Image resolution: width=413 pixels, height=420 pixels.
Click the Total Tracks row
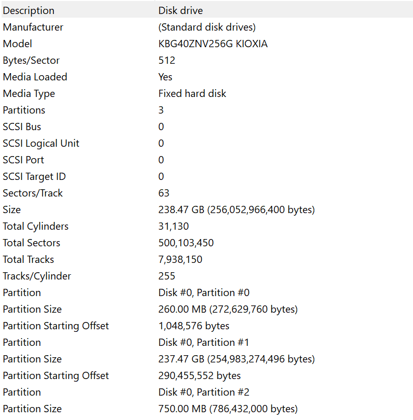click(x=29, y=259)
